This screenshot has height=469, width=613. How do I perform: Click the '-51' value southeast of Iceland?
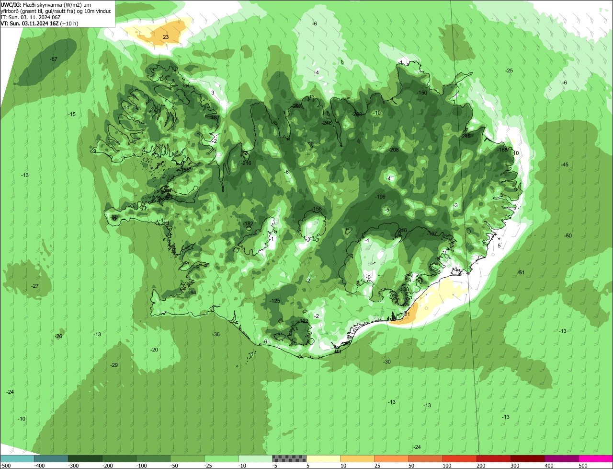coord(522,272)
